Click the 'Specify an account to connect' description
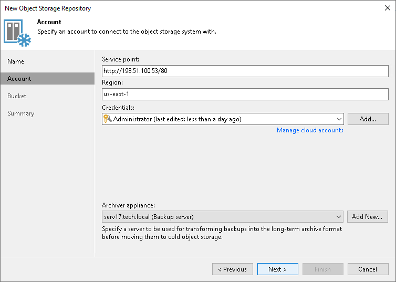 (x=127, y=32)
